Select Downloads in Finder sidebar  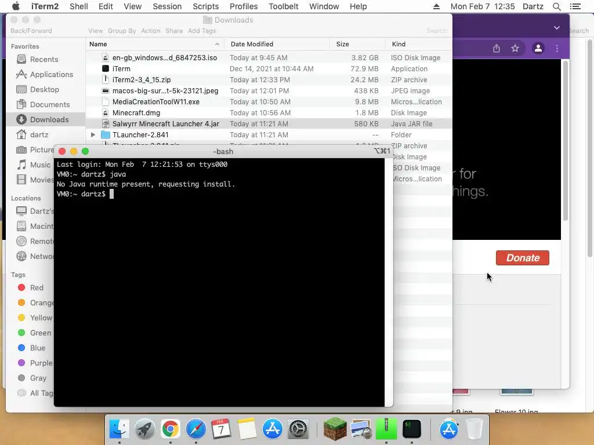click(x=45, y=119)
